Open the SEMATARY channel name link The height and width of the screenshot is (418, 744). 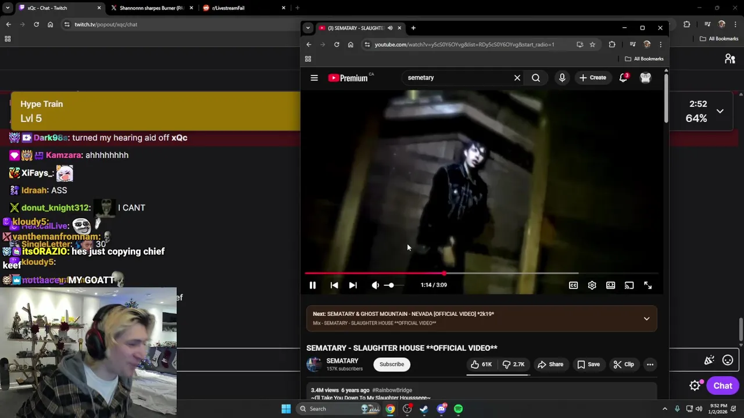(x=342, y=361)
